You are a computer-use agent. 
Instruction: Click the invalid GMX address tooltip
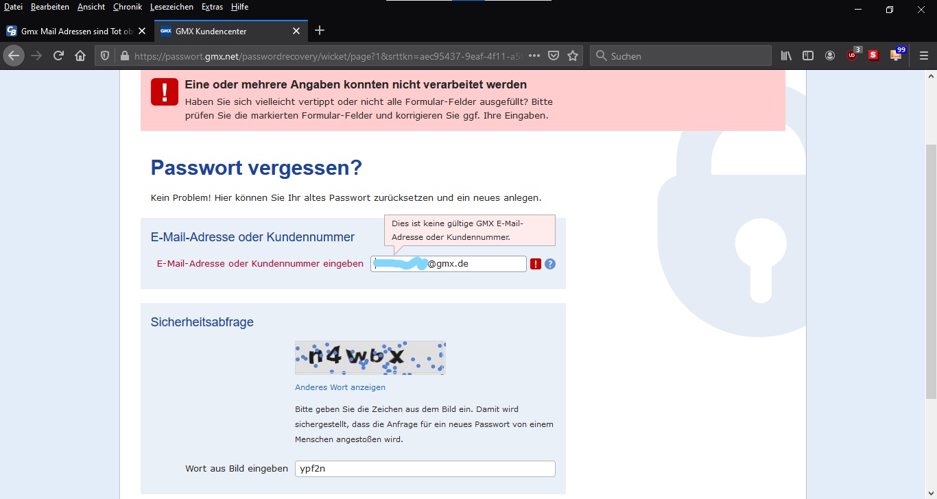coord(470,230)
